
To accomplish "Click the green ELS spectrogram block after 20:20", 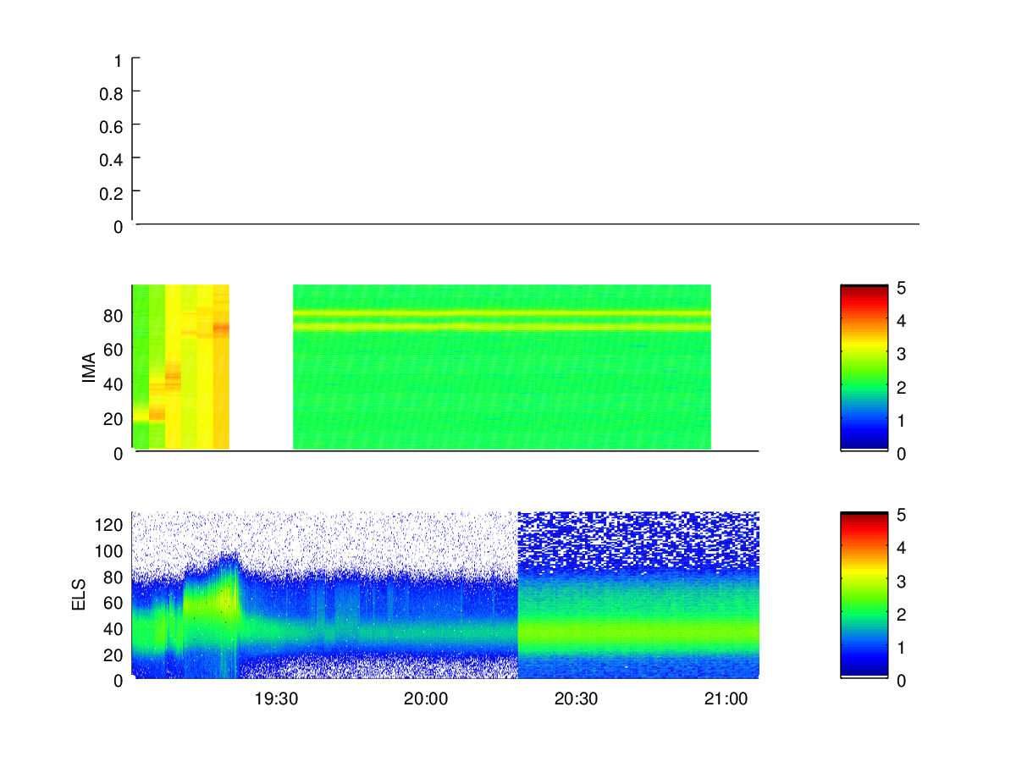I will (638, 594).
